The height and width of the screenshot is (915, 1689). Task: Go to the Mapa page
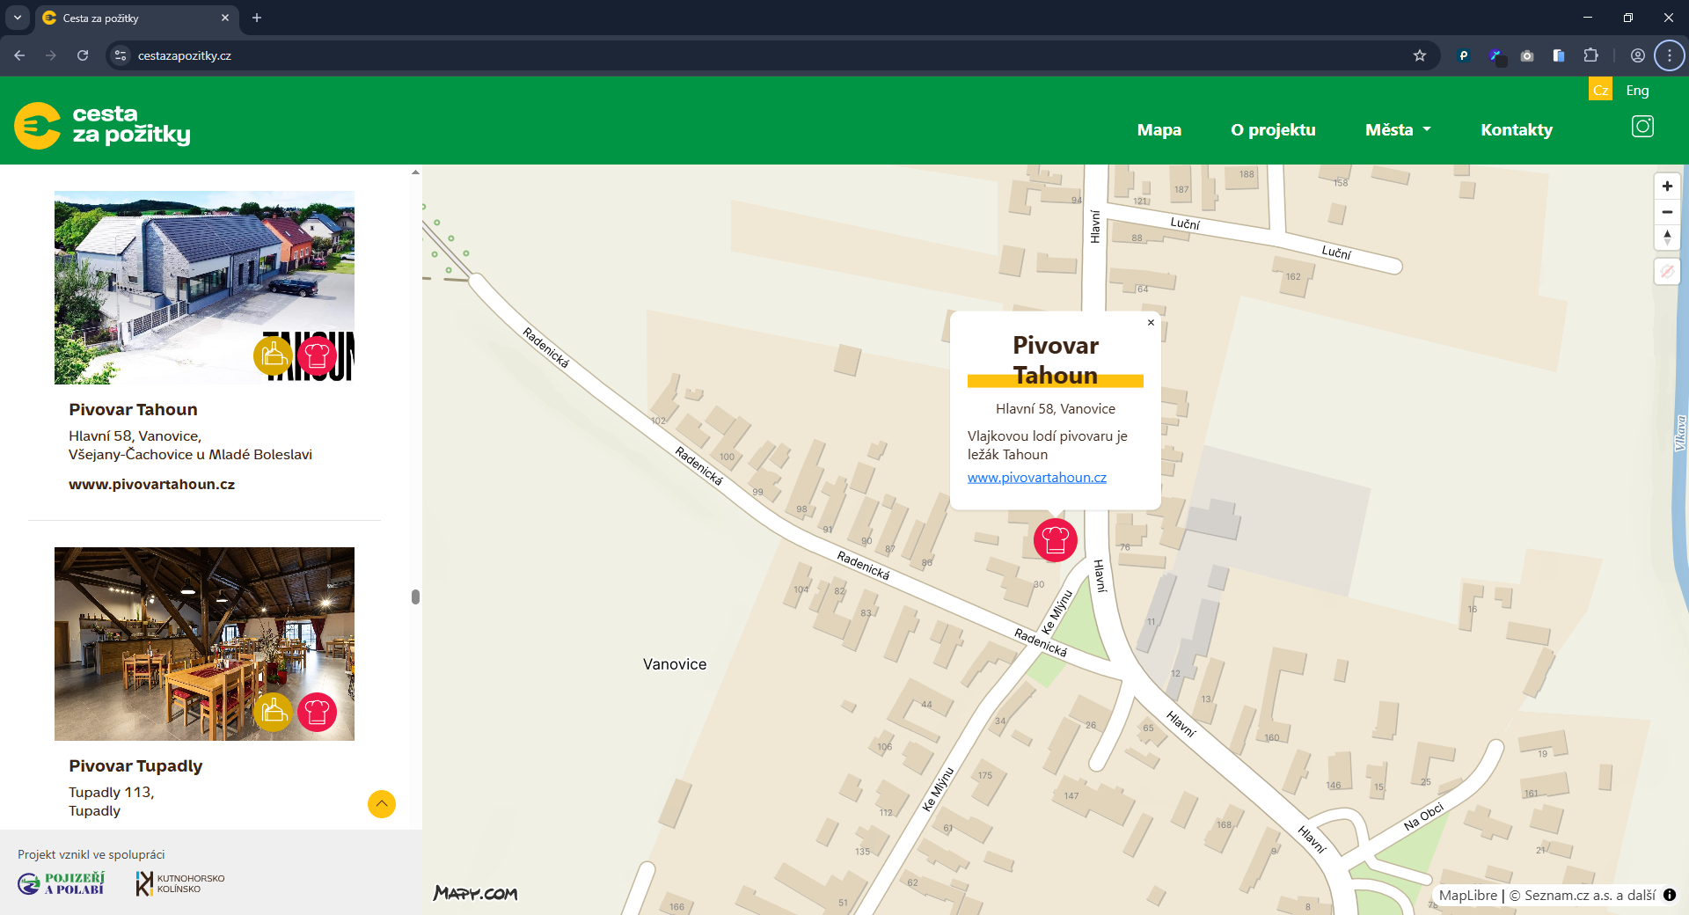(x=1159, y=129)
